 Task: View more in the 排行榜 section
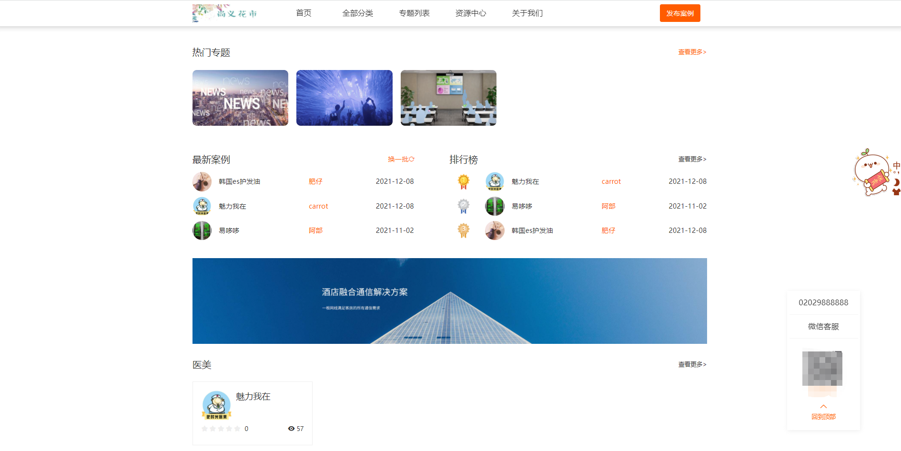pos(692,159)
